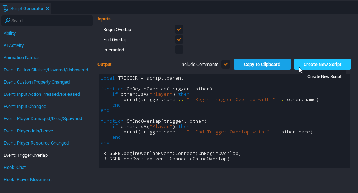Toggle the Include Comments checkbox
358x193 pixels.
pos(226,64)
